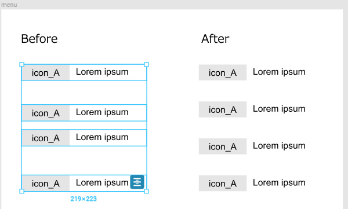Click the blue stack layout icon
Viewport: 348px width, 209px height.
pos(137,182)
